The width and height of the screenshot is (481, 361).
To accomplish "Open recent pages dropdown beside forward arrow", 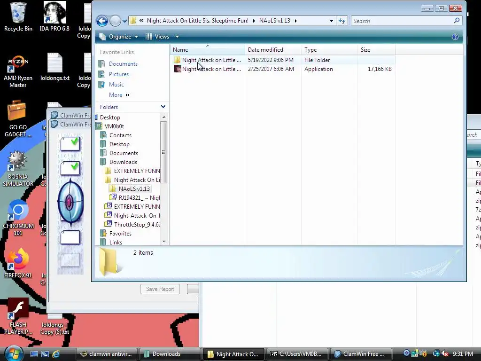I will click(x=124, y=21).
